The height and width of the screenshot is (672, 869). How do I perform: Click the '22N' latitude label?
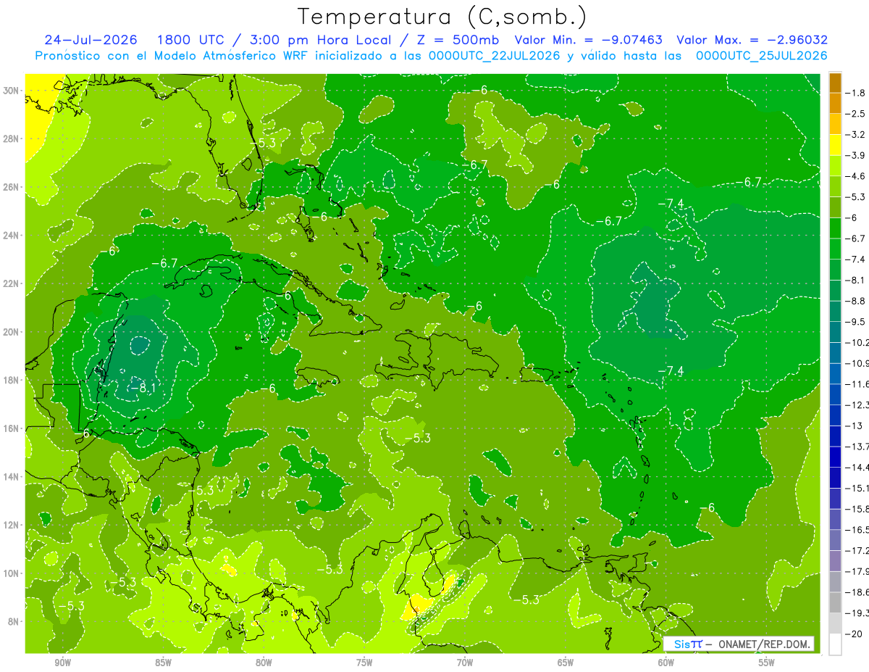(12, 283)
